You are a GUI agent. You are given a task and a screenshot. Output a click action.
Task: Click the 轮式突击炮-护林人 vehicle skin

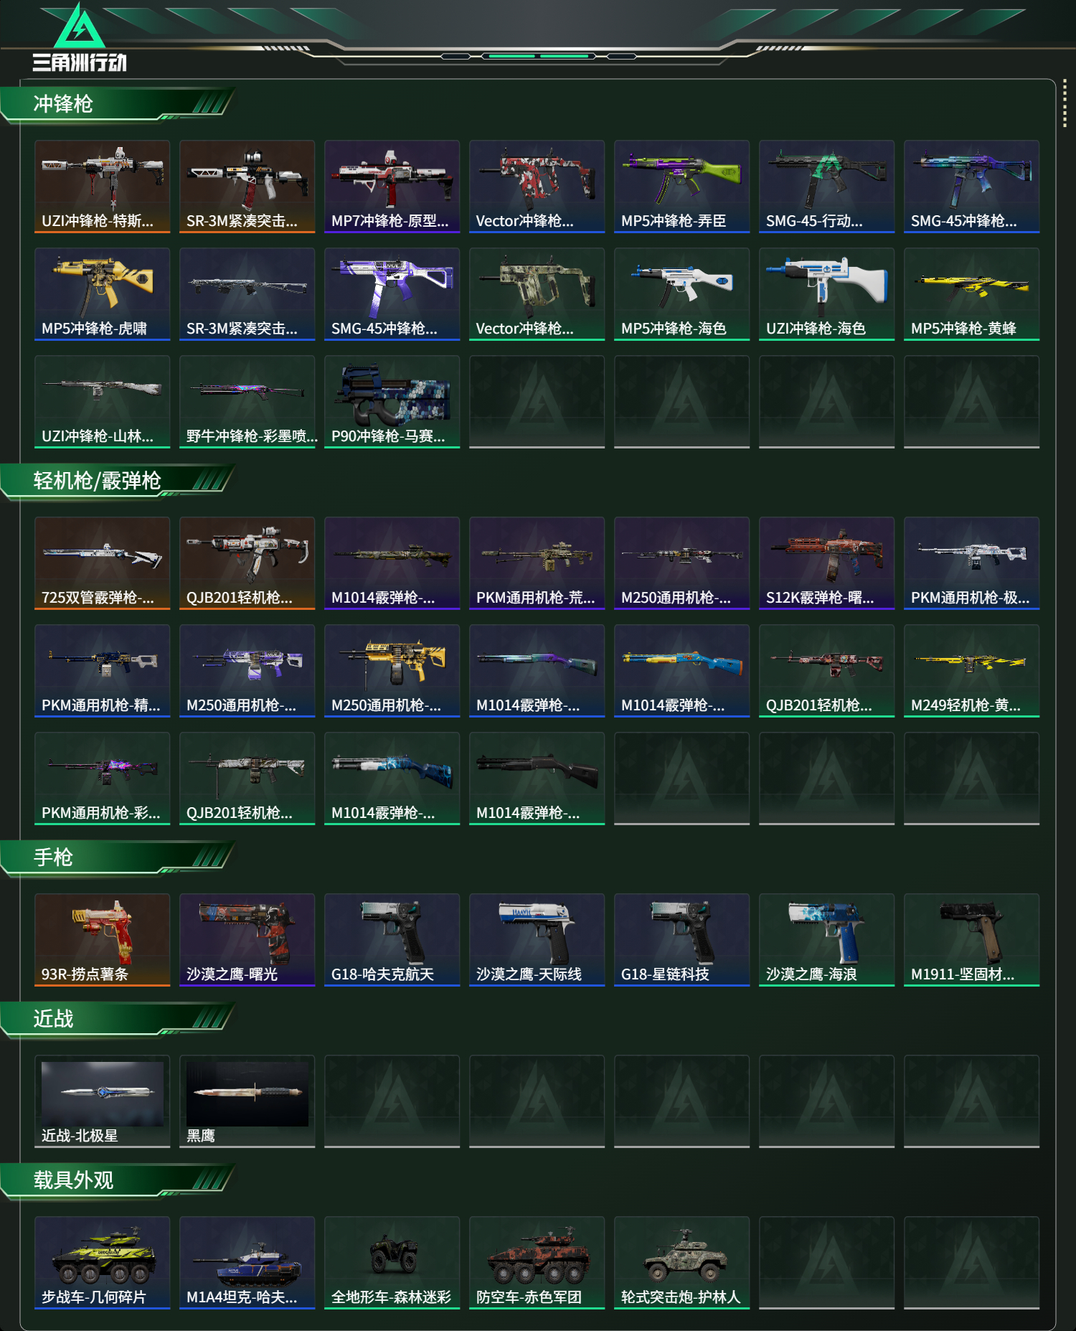point(681,1263)
